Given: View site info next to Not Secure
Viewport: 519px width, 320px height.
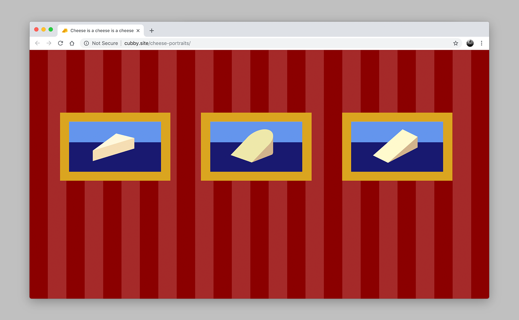Looking at the screenshot, I should tap(86, 43).
